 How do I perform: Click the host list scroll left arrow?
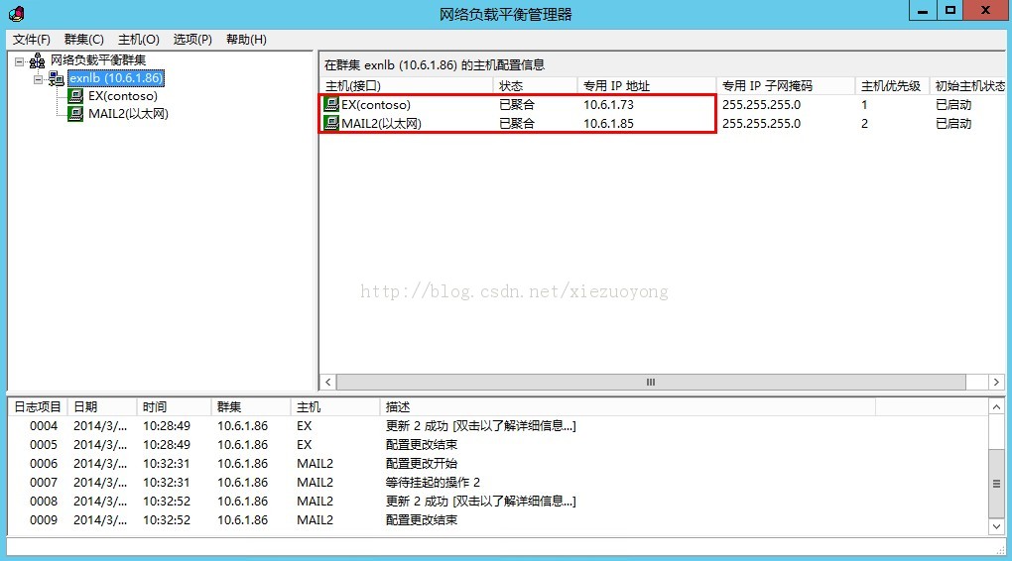[x=327, y=382]
